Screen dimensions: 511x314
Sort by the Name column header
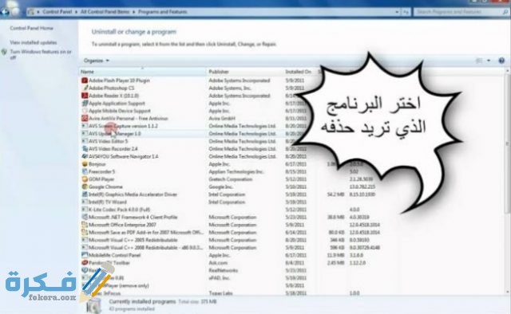coord(142,72)
